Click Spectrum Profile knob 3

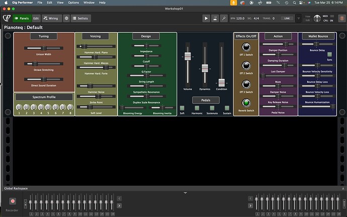coord(34,107)
